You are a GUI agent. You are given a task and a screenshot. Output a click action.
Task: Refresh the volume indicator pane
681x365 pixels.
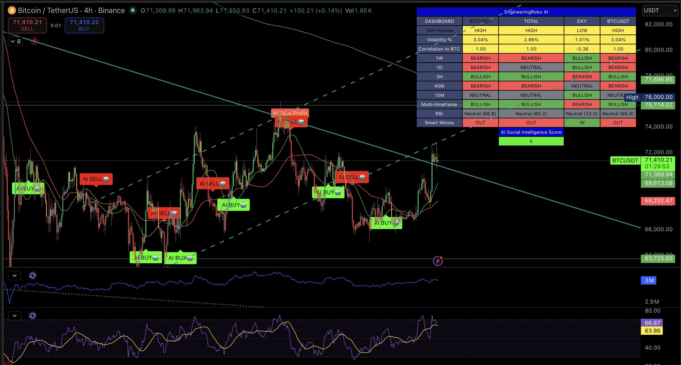click(x=33, y=276)
